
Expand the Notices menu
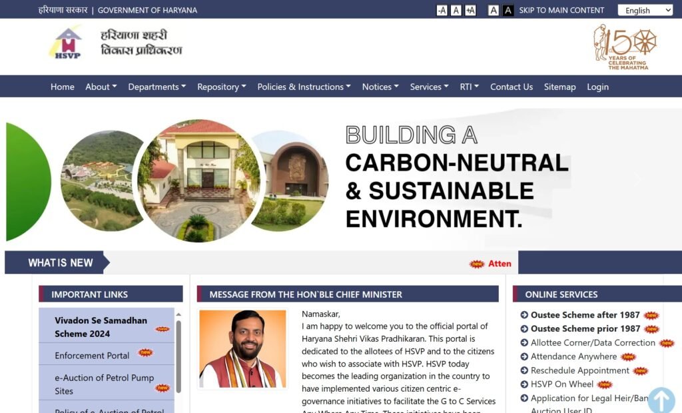(380, 87)
